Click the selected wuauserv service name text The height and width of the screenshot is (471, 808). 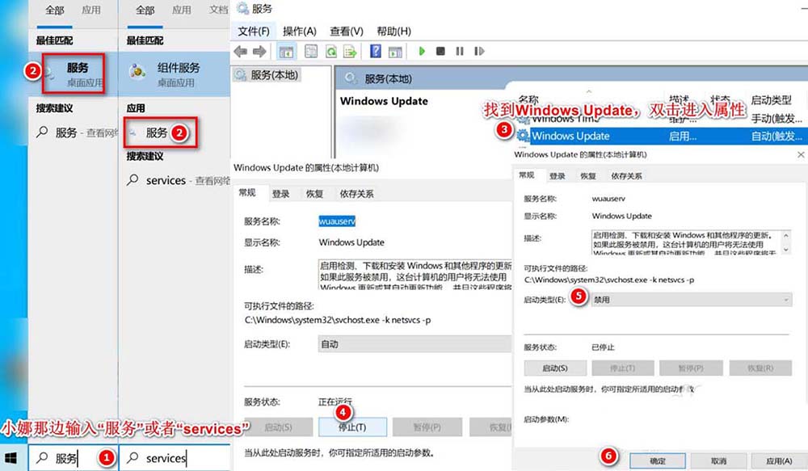pos(337,221)
